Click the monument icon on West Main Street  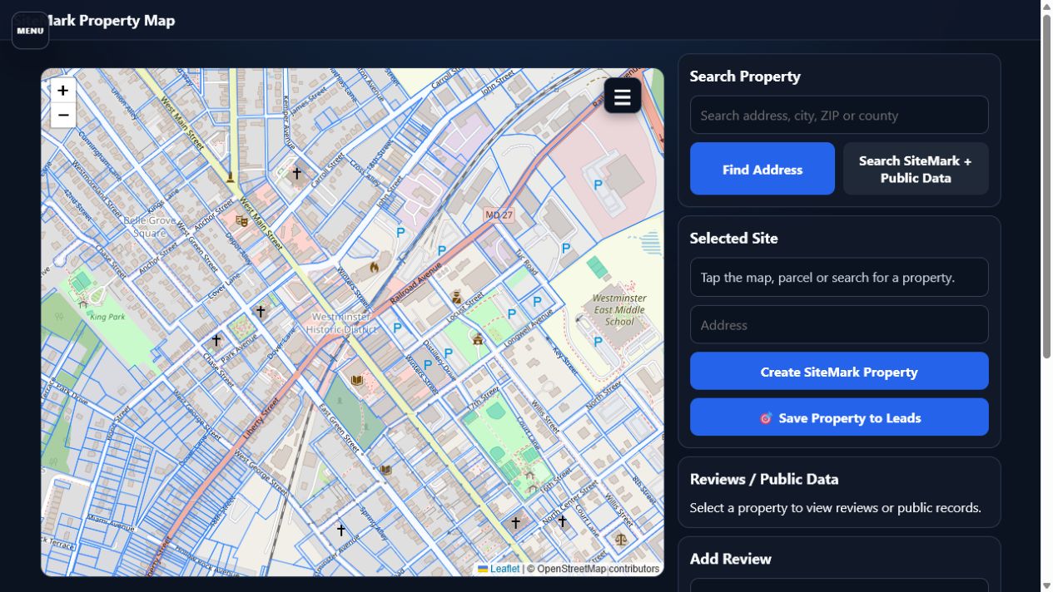pyautogui.click(x=231, y=177)
